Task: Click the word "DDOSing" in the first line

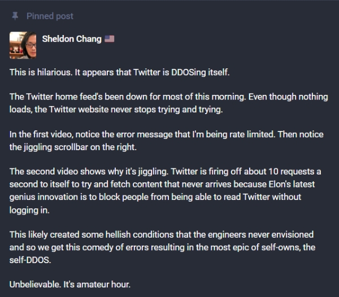Action: [189, 72]
